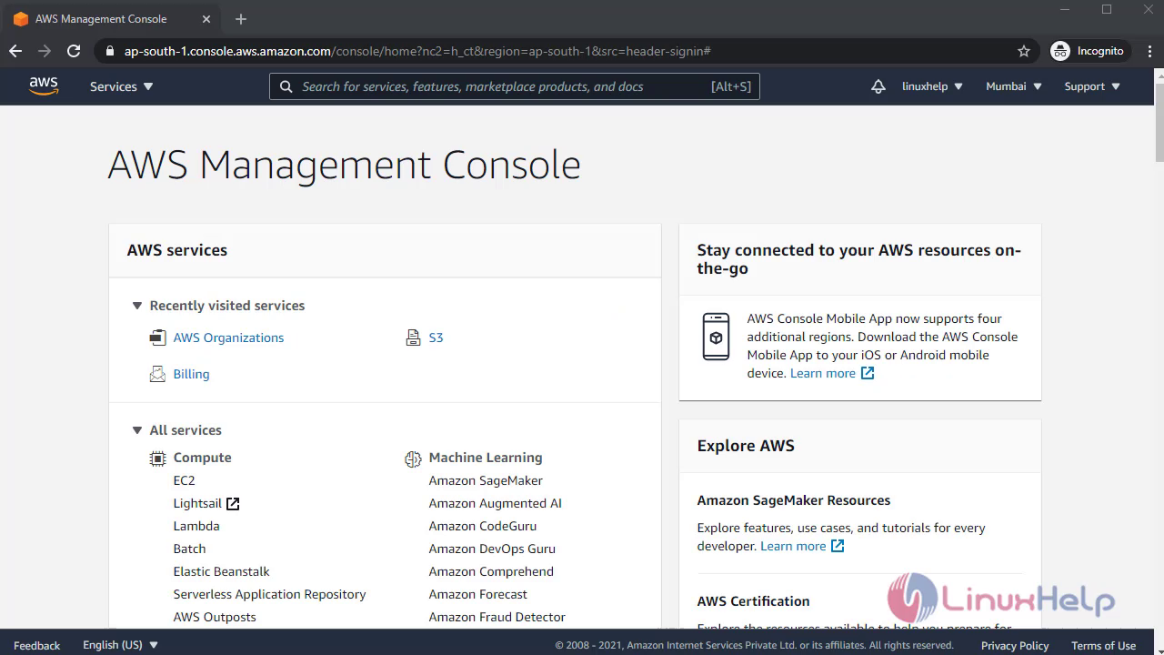Open the notifications bell icon

point(878,86)
